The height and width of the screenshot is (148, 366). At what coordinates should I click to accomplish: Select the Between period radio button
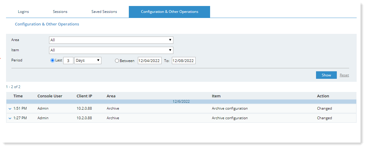coord(117,61)
